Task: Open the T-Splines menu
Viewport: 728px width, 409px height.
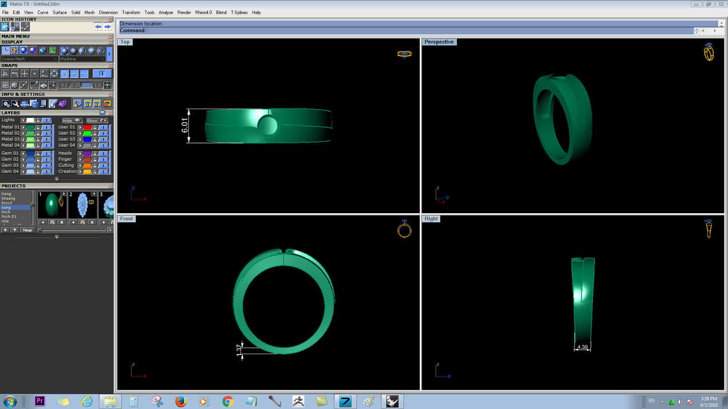Action: click(x=239, y=12)
